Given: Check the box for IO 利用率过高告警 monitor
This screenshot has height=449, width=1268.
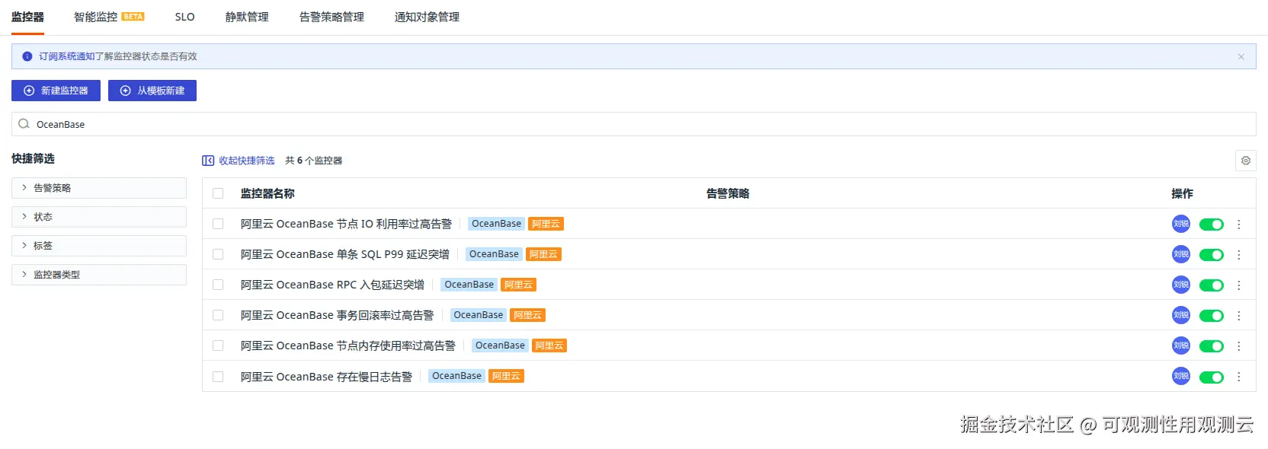Looking at the screenshot, I should 218,224.
